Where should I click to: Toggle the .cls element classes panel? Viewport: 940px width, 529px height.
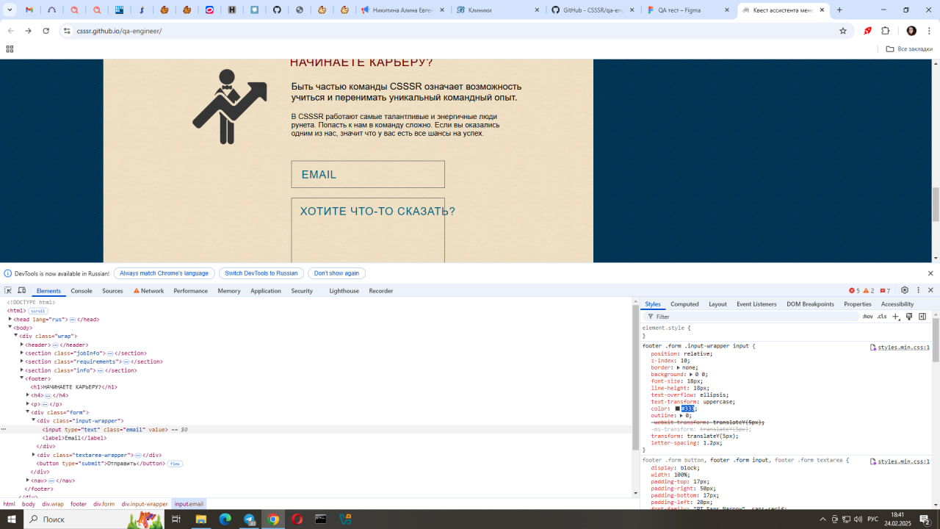point(881,317)
